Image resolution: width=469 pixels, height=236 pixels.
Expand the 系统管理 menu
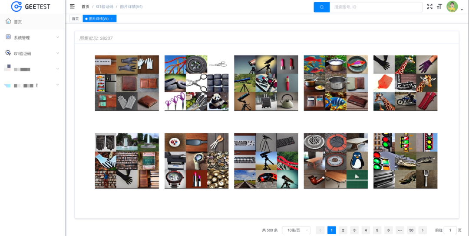point(58,37)
